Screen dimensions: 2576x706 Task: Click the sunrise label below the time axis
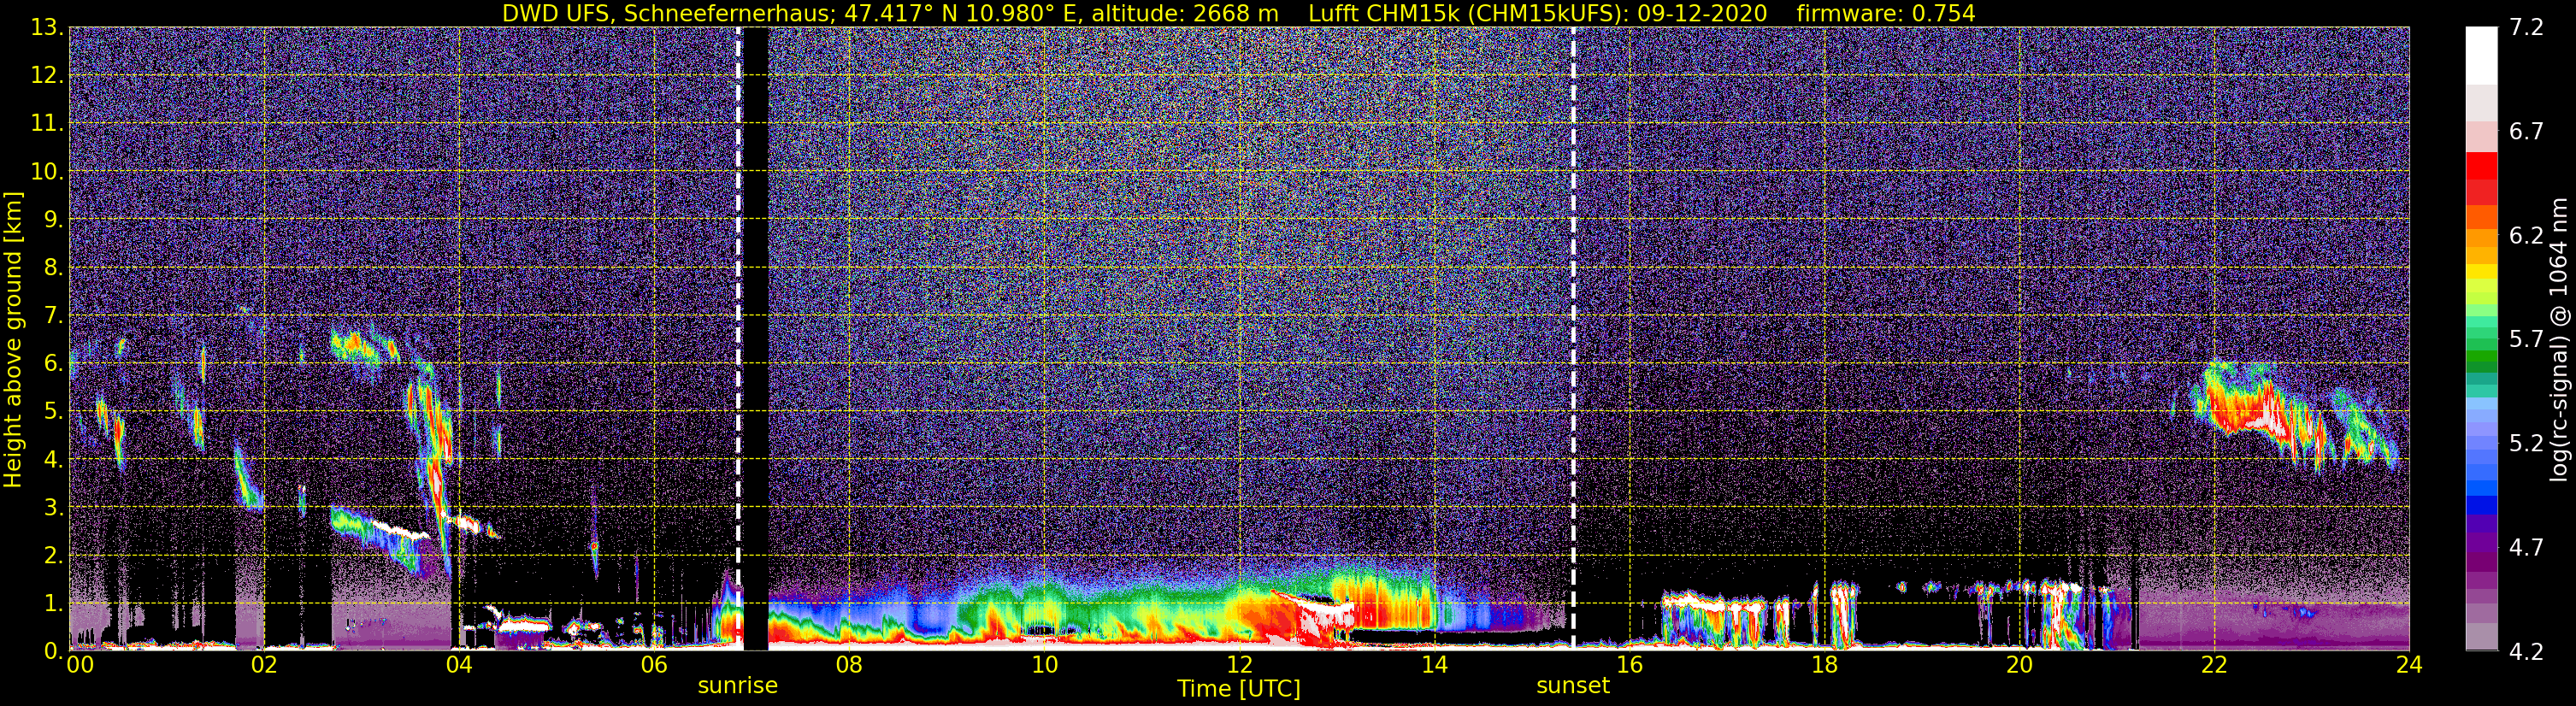(x=737, y=686)
